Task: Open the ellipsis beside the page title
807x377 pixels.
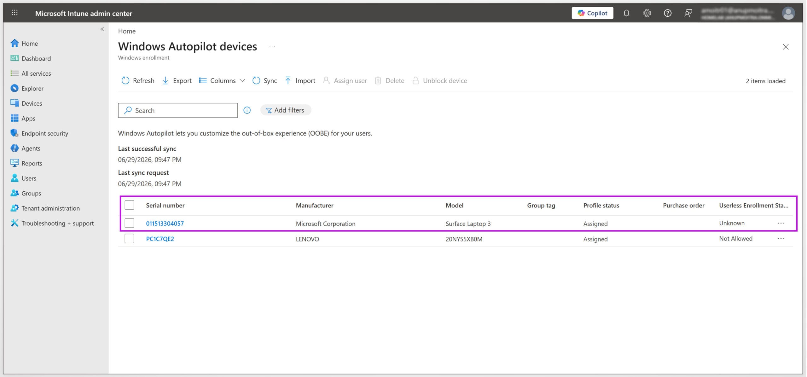Action: pos(272,47)
